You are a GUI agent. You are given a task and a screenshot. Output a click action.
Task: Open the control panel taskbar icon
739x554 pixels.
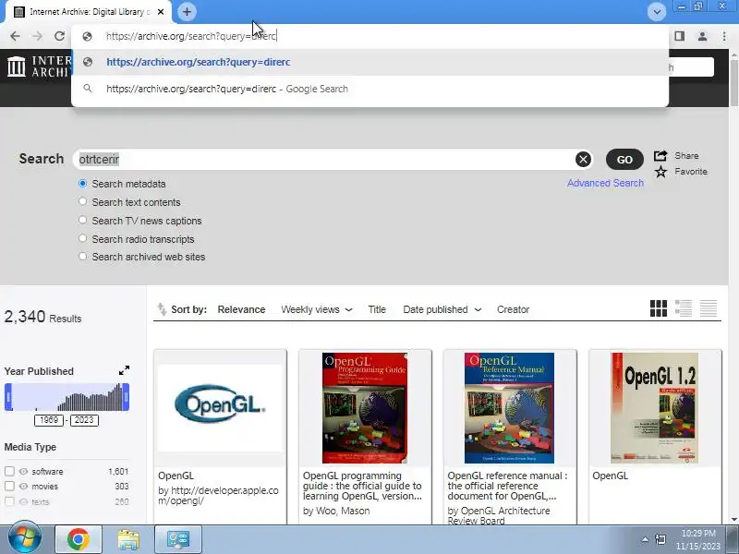pos(178,539)
